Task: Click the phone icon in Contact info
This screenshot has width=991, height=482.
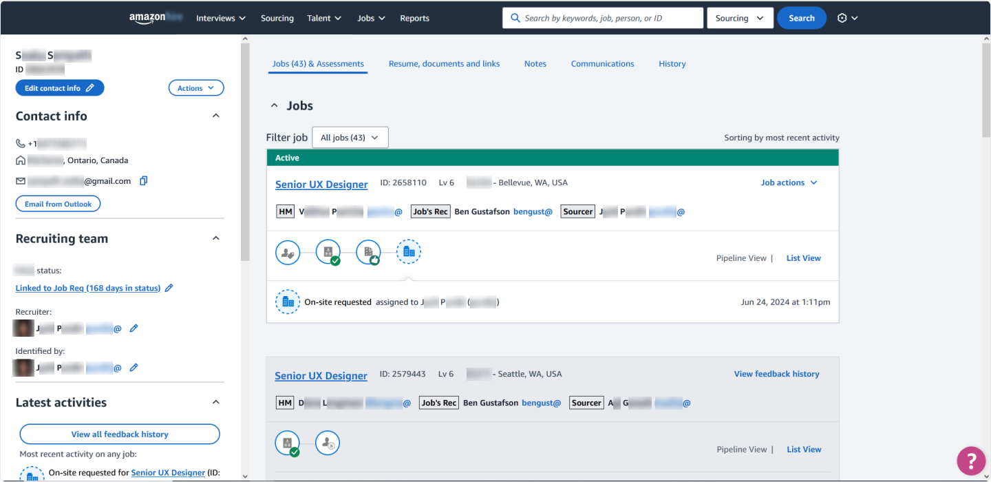Action: 21,144
